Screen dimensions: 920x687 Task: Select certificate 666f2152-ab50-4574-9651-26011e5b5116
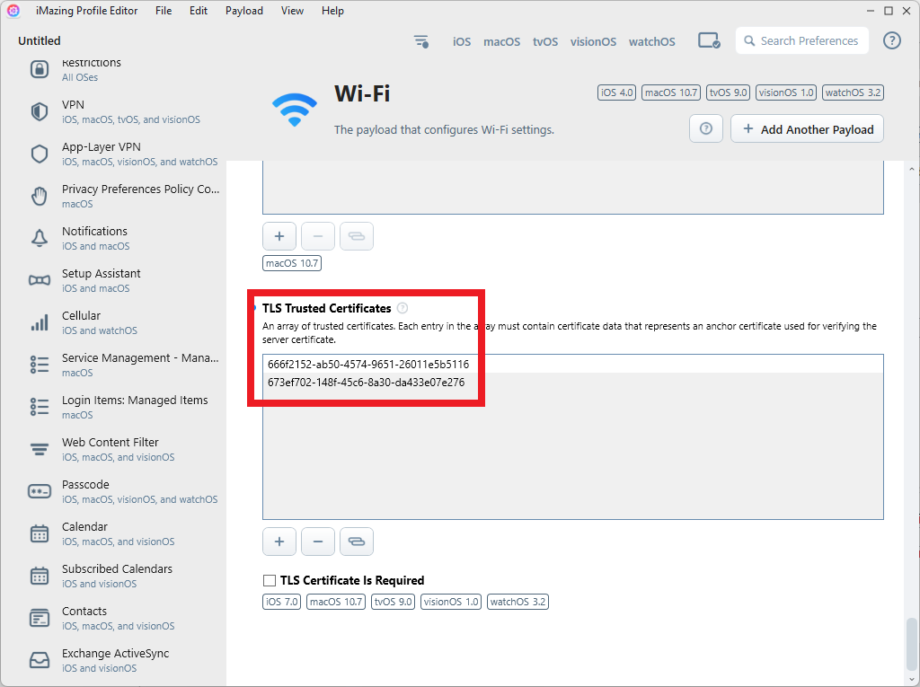pyautogui.click(x=572, y=364)
